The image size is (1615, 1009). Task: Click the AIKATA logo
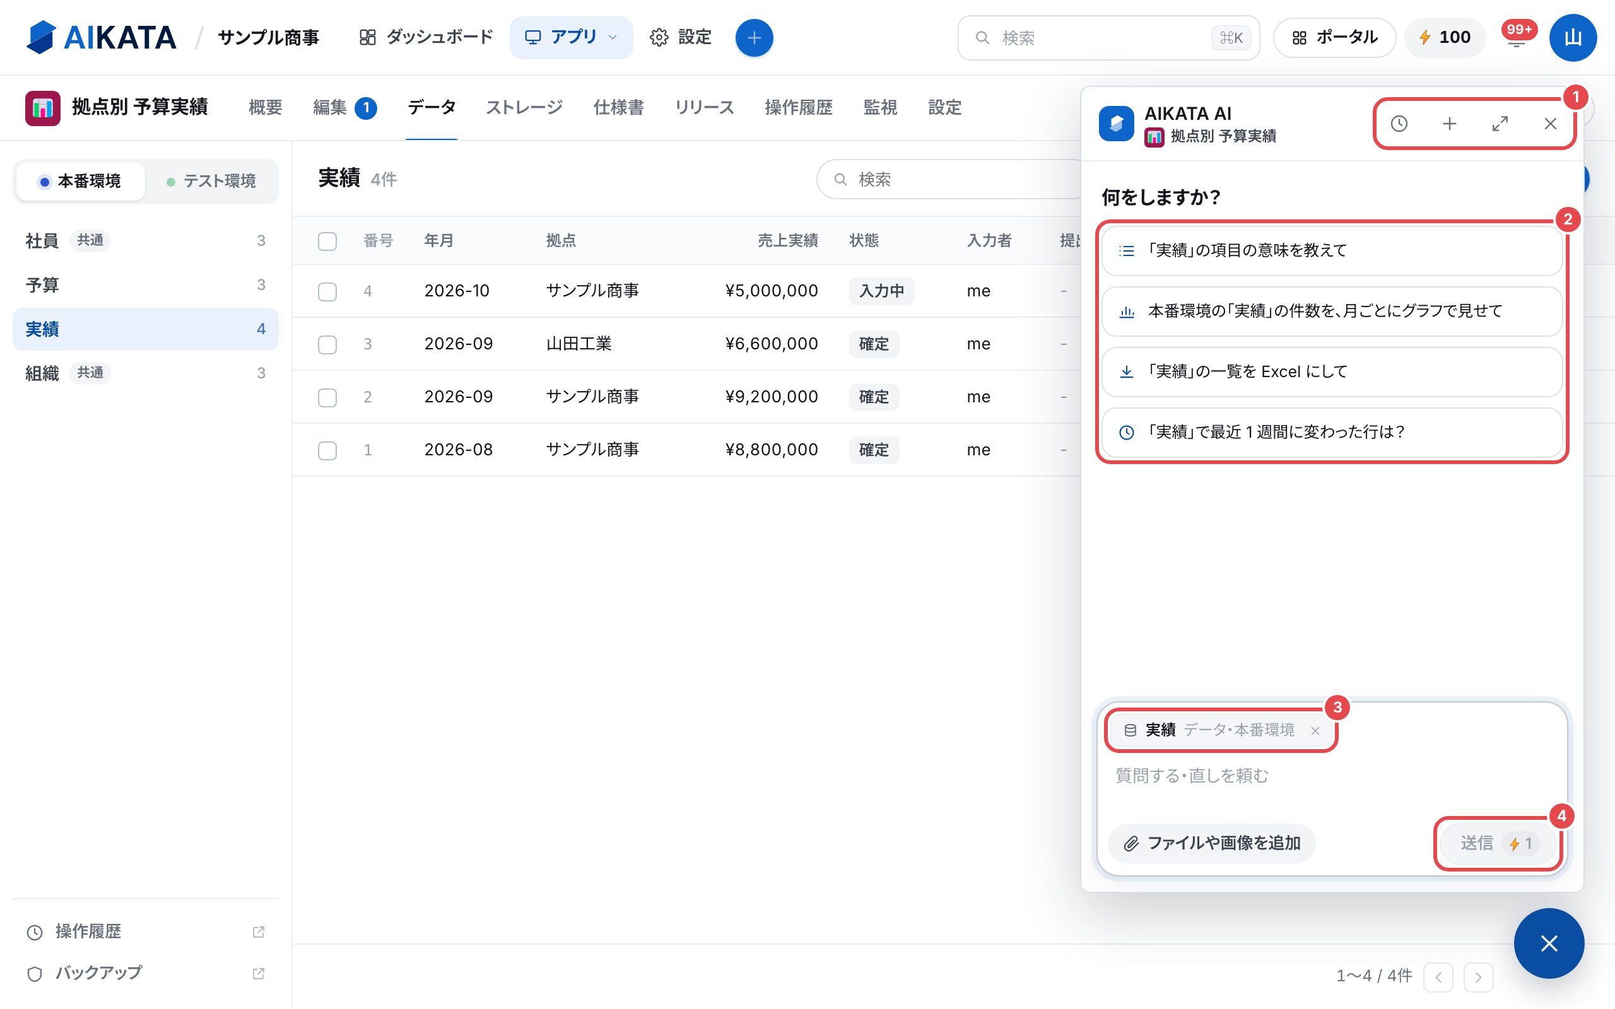[x=102, y=37]
